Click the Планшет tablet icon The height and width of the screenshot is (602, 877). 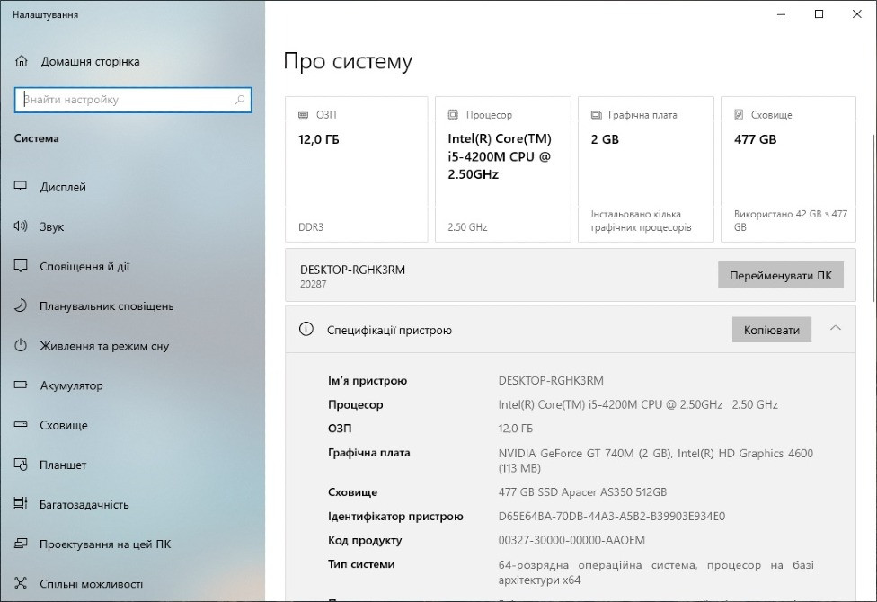pos(21,465)
